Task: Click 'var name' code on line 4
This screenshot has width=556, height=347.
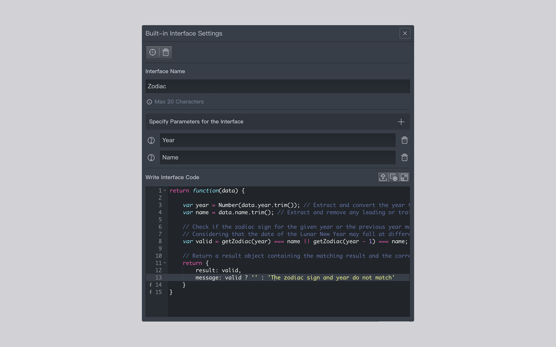Action: (195, 213)
